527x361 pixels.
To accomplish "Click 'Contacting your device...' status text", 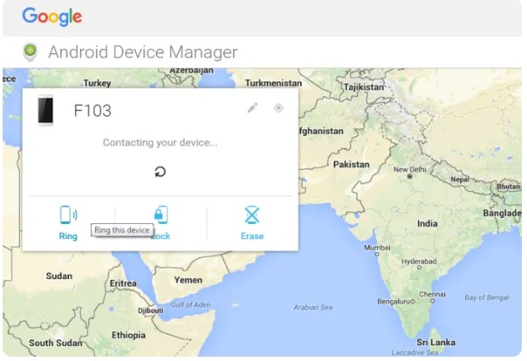I will point(160,142).
